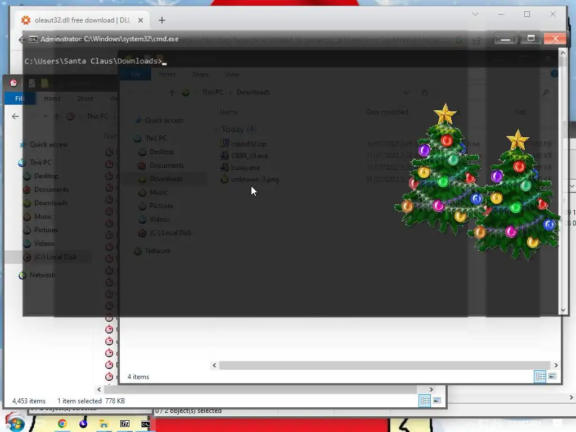Open View tab in Downloads explorer
This screenshot has width=576, height=432.
(x=232, y=74)
